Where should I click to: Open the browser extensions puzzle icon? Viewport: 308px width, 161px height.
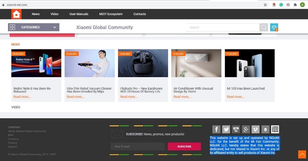pos(295,5)
